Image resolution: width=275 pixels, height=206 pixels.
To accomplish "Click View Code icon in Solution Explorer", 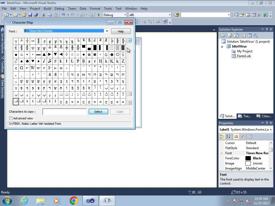I will (244, 36).
